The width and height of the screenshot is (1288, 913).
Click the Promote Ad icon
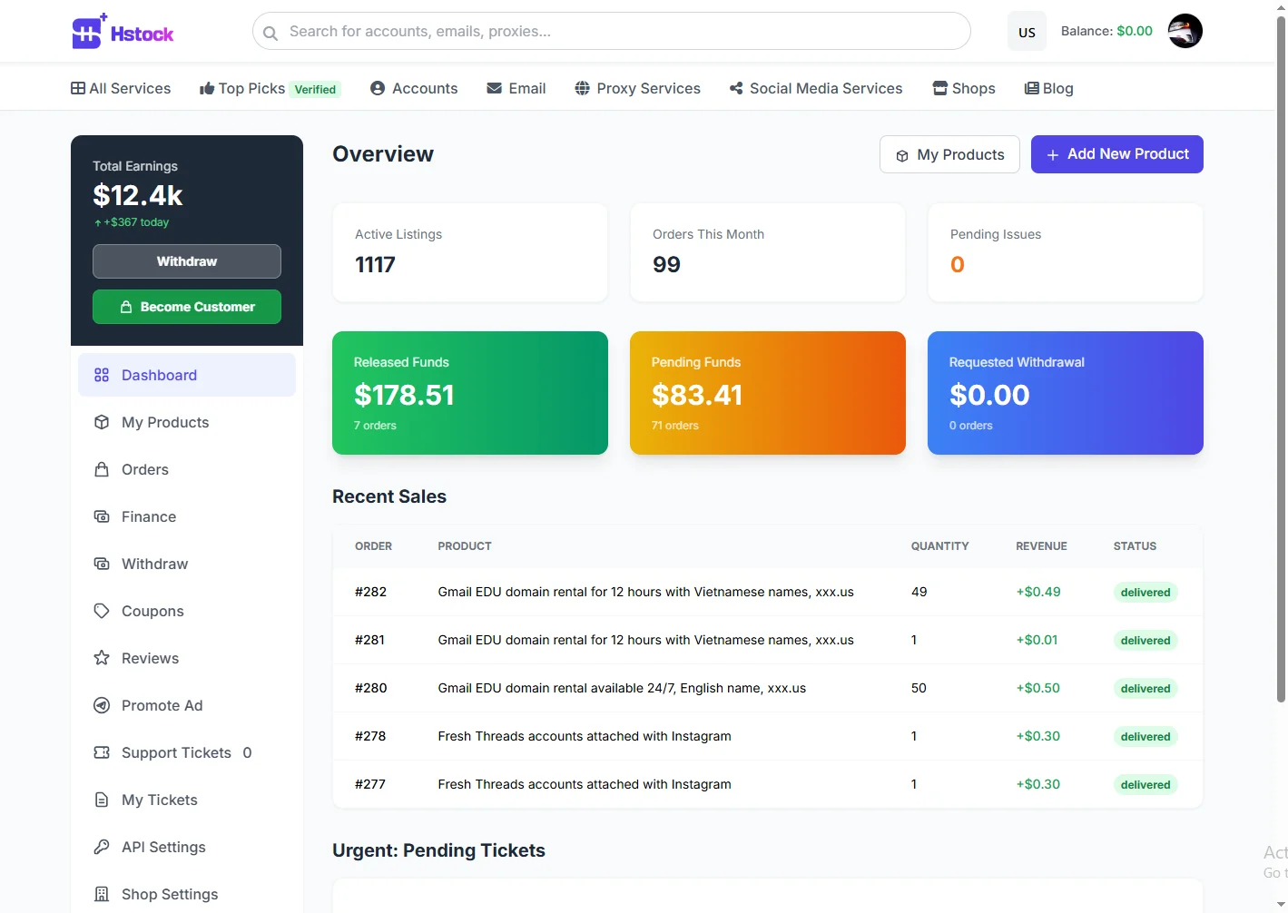click(102, 705)
